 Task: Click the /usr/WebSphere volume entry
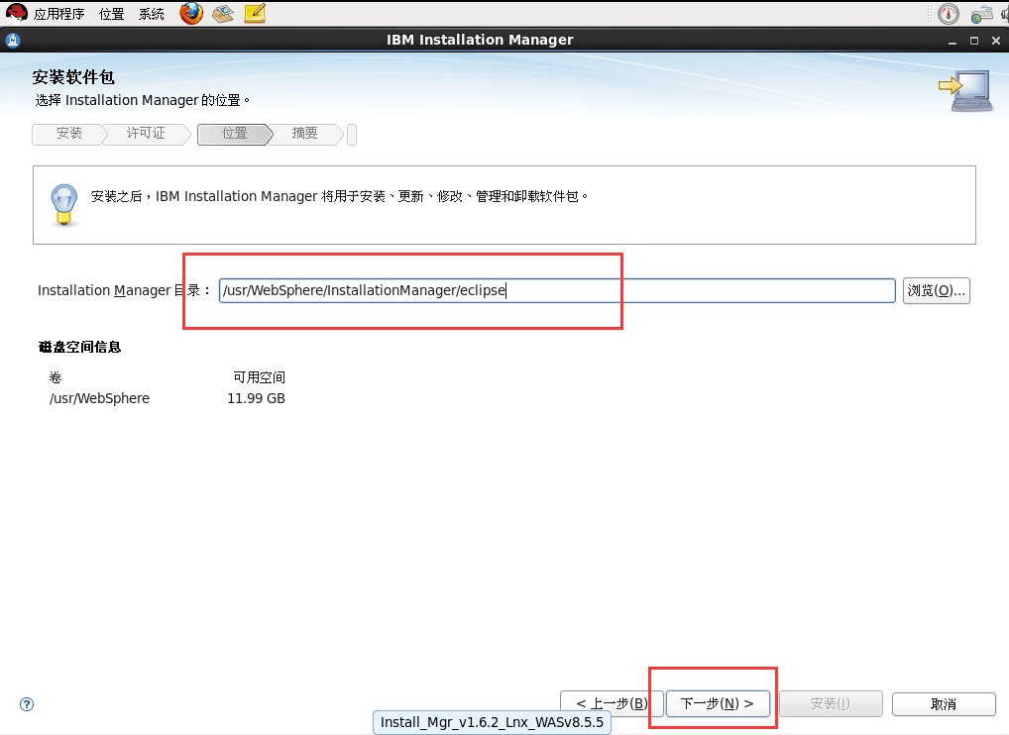click(x=99, y=398)
